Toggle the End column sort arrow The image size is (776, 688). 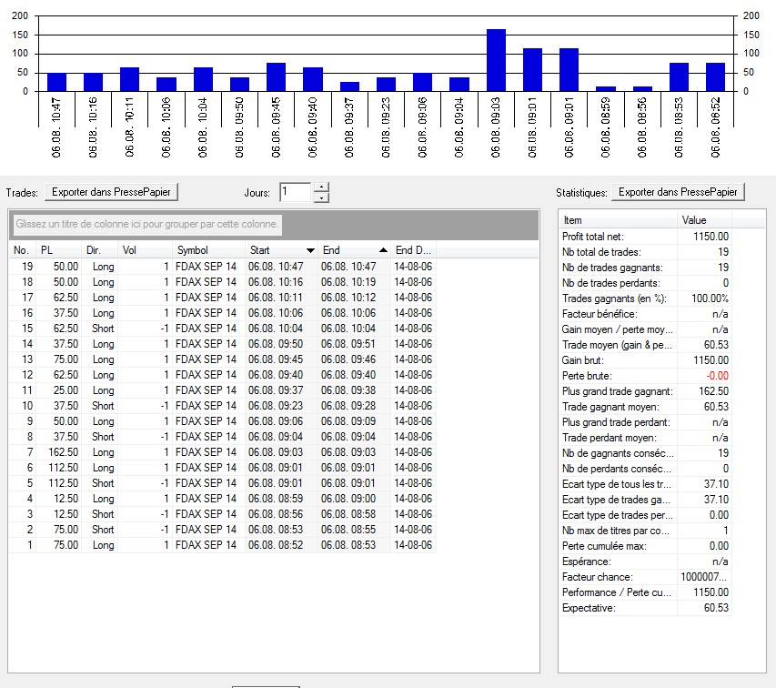click(383, 250)
